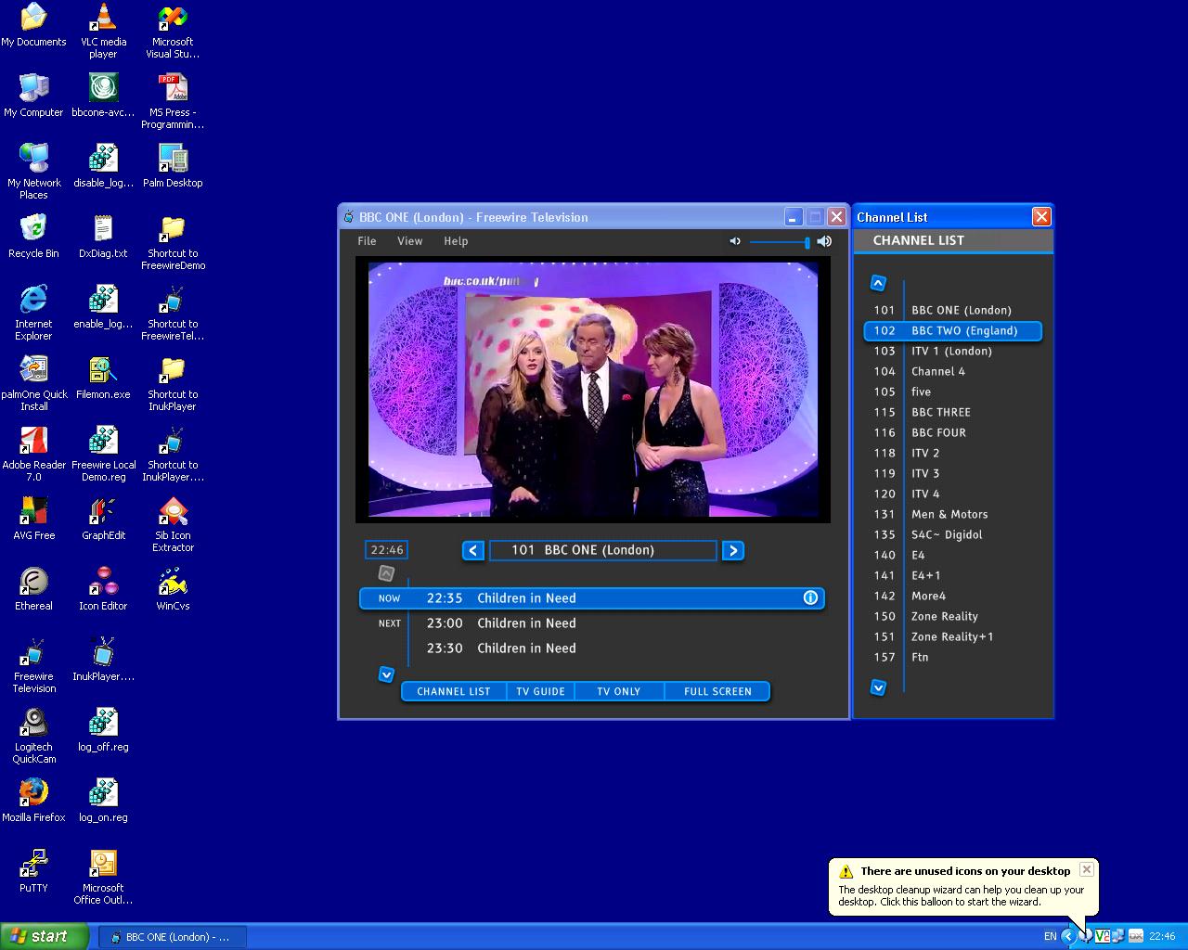Select channel 131 Men & Motors
This screenshot has height=950, width=1188.
952,515
